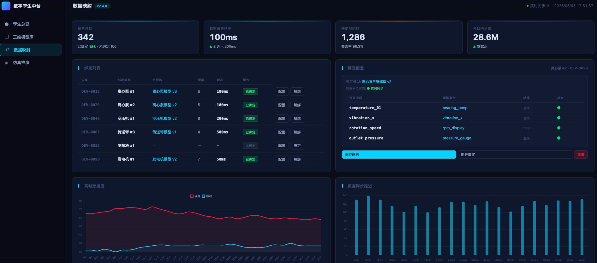Click the 保存映射 button
Screen dimensions: 597x263
tap(399, 155)
